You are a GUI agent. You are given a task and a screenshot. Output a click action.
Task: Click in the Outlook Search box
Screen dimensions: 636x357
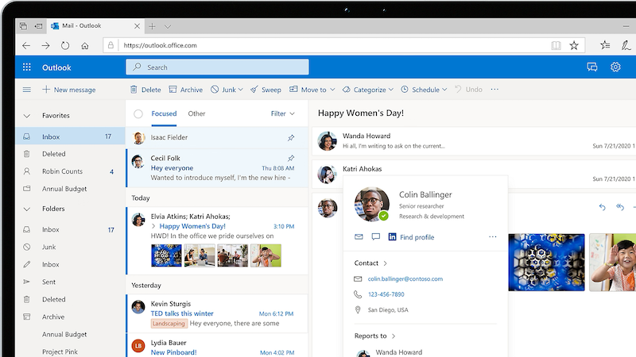[217, 67]
